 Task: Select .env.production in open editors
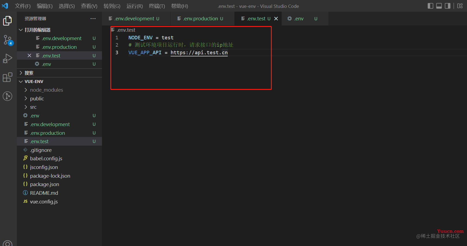click(59, 47)
